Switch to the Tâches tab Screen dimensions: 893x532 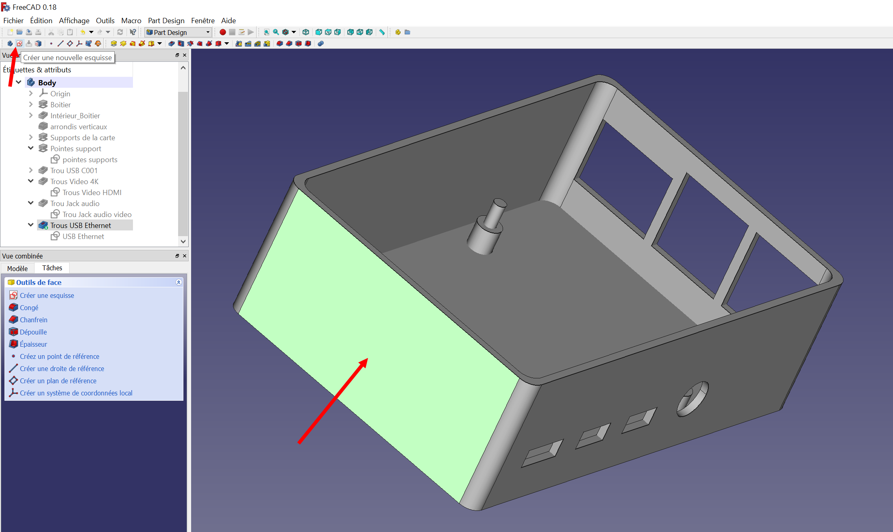(52, 268)
